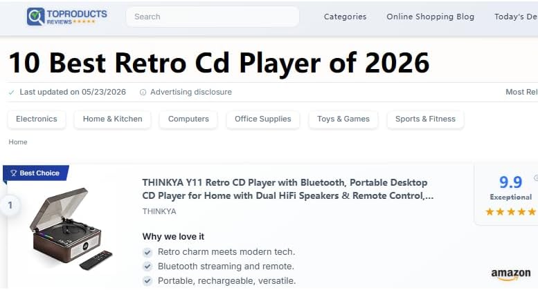Click the '10 Best Retro Cd Player of 2026' heading
This screenshot has width=538, height=290.
[x=219, y=63]
